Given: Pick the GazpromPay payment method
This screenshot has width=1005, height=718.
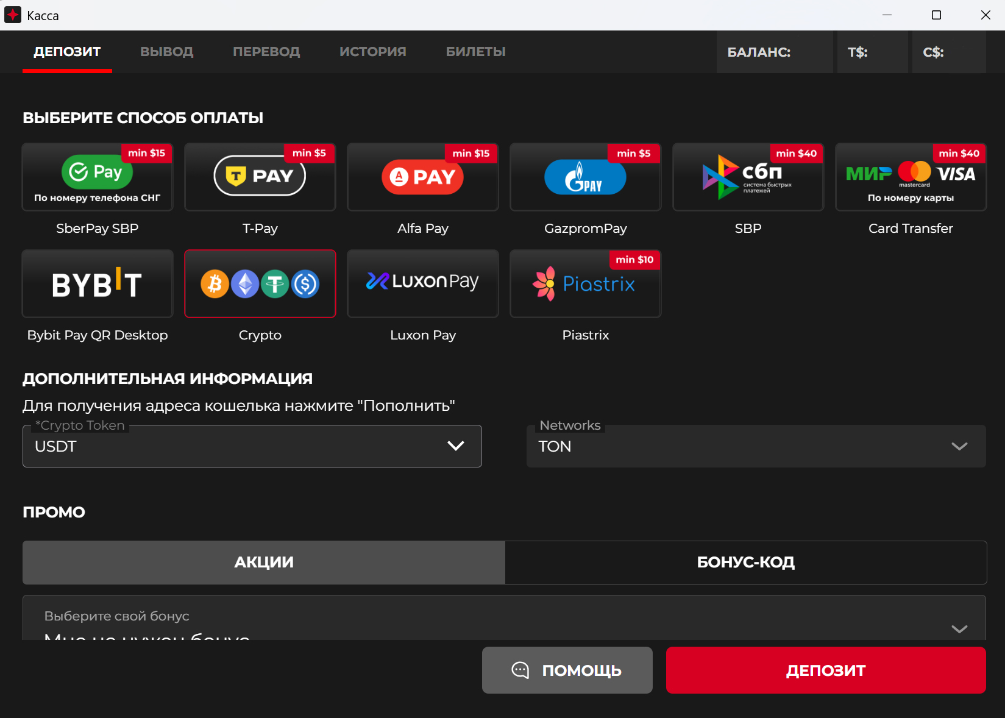Looking at the screenshot, I should click(586, 177).
